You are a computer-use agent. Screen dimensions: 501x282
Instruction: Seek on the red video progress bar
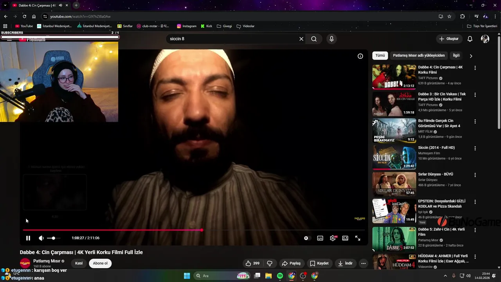(194, 230)
